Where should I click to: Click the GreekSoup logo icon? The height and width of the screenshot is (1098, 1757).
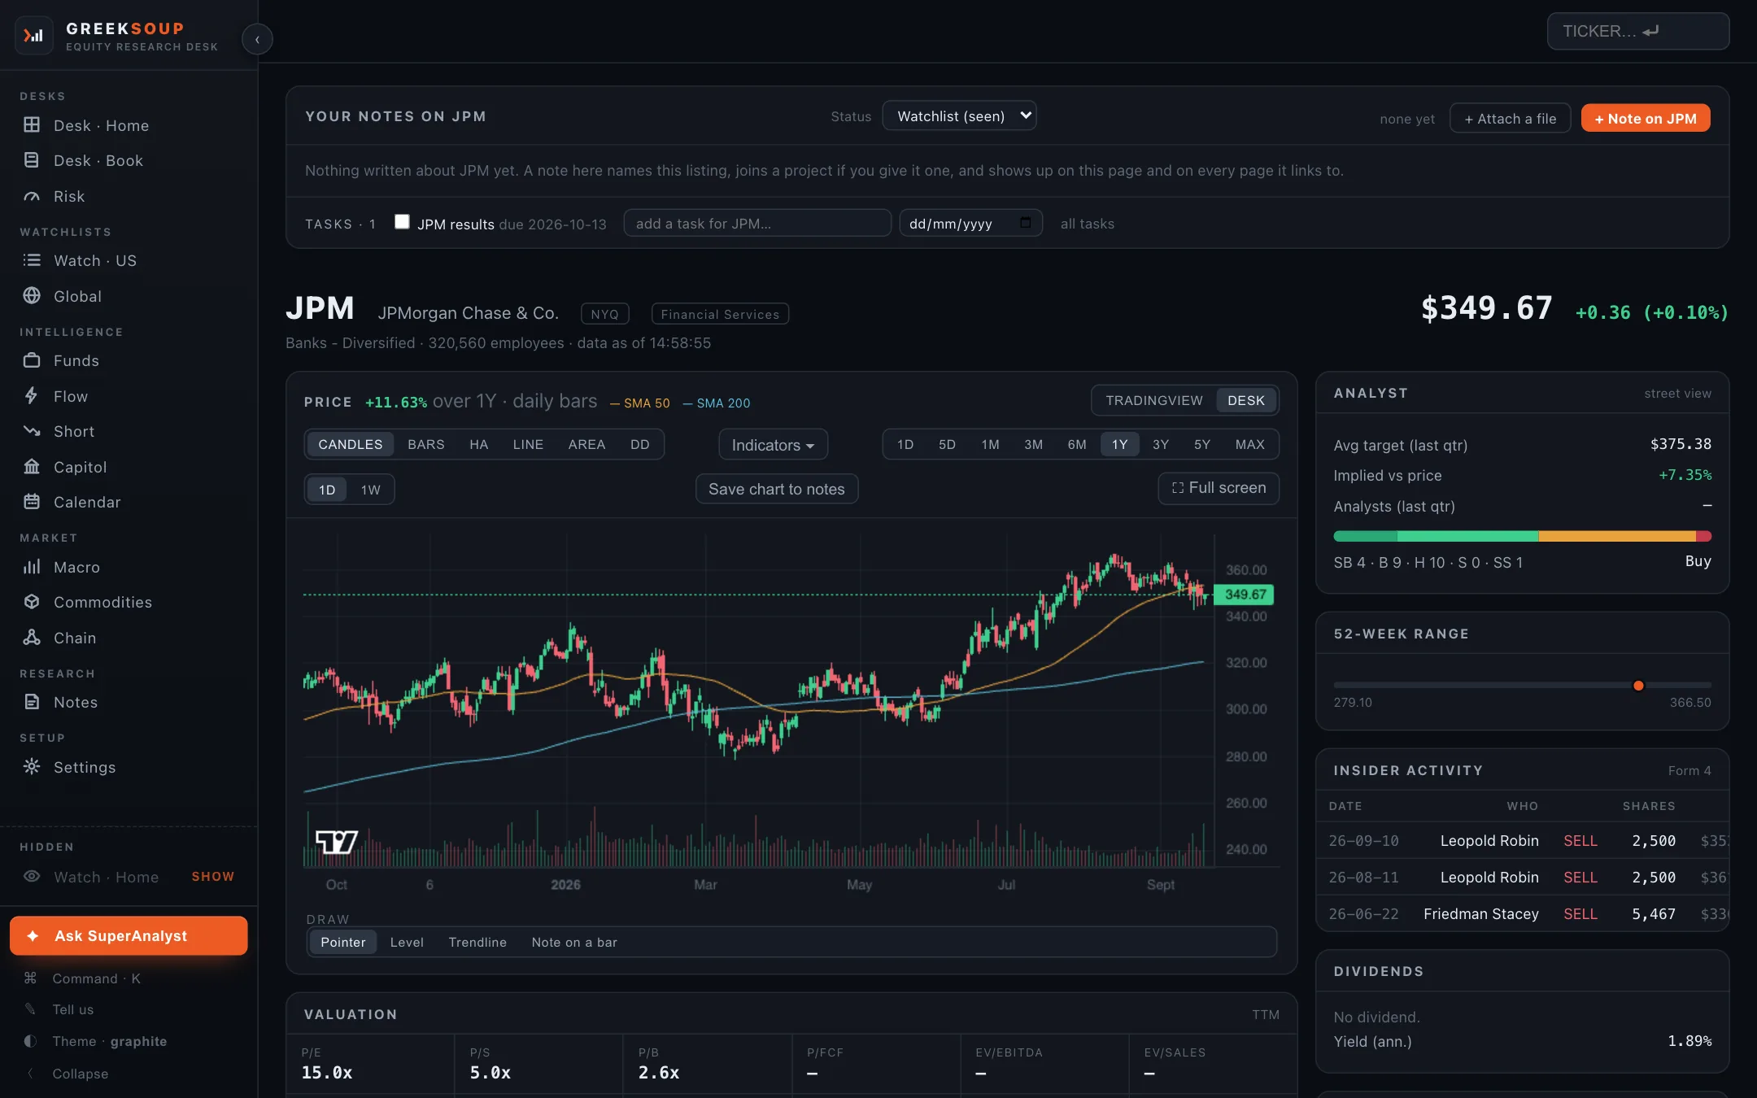[33, 36]
